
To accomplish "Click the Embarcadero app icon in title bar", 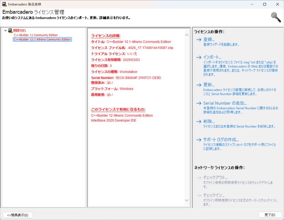I will coord(4,4).
